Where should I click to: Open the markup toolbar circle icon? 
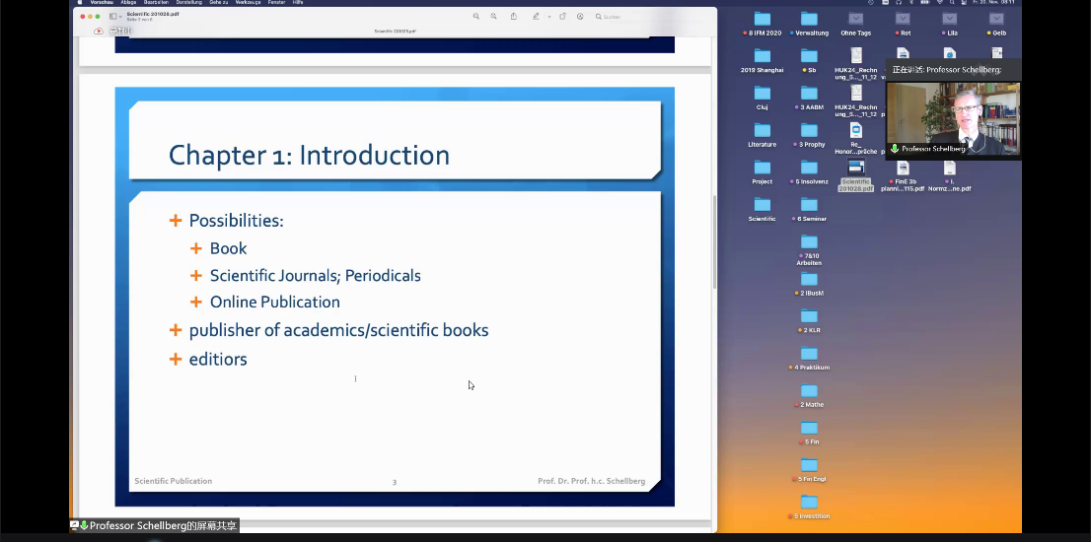pos(580,17)
